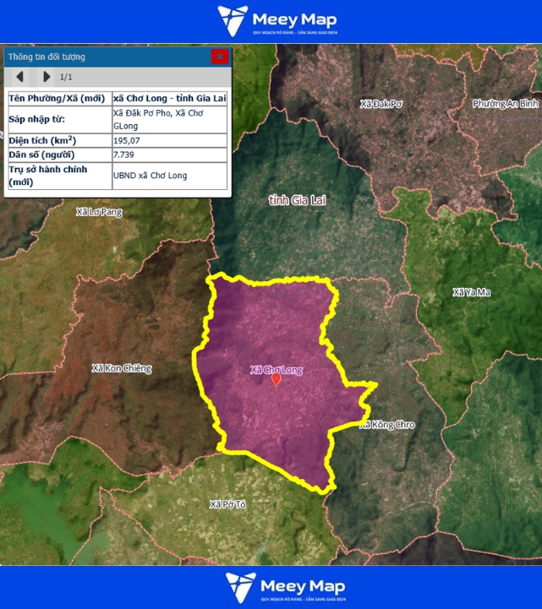The height and width of the screenshot is (609, 542).
Task: Click the next record arrow in info panel
Action: tap(46, 77)
